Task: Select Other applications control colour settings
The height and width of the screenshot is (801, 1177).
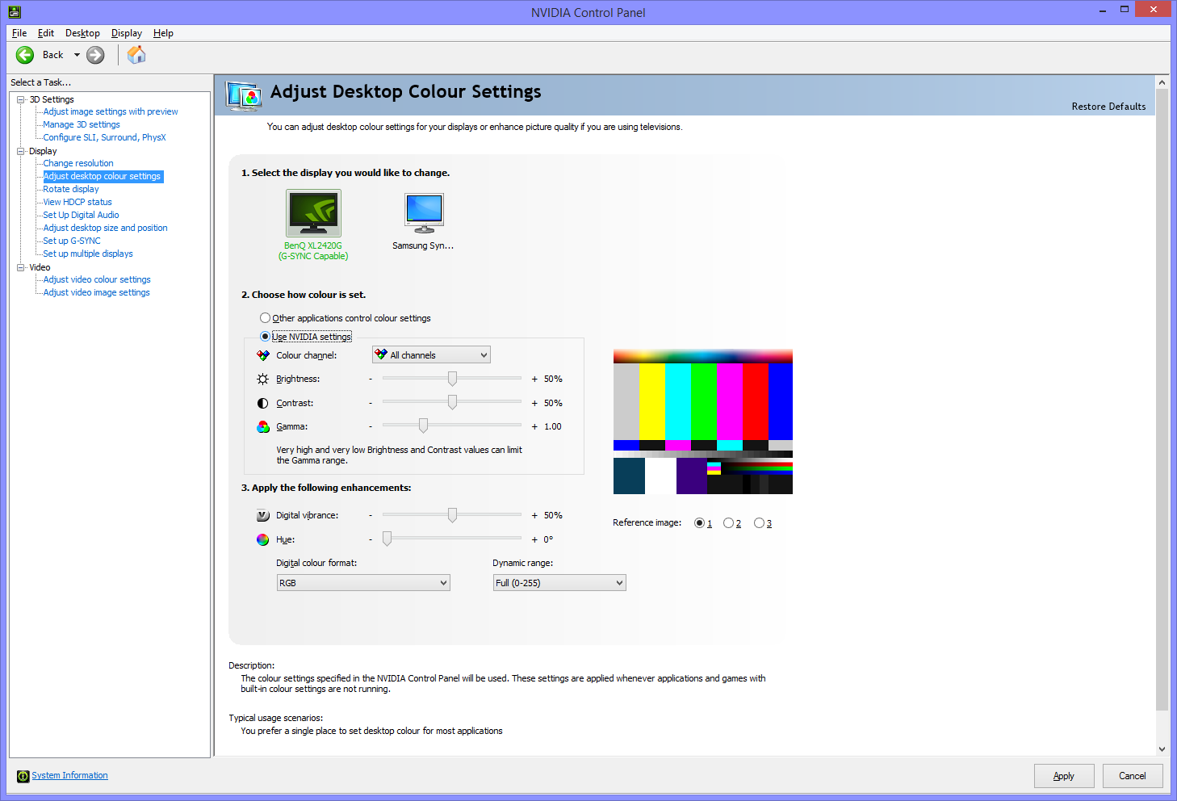Action: point(266,317)
